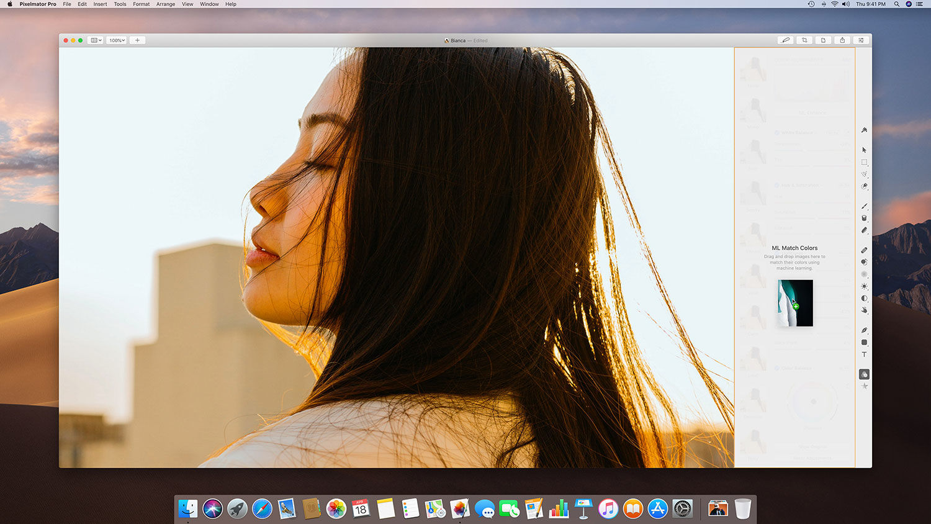Choose the Type text tool
The height and width of the screenshot is (524, 931).
coord(864,355)
